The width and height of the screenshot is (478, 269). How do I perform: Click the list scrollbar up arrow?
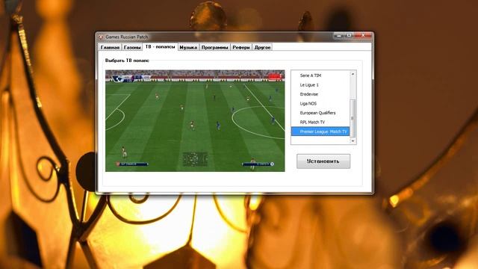[353, 74]
